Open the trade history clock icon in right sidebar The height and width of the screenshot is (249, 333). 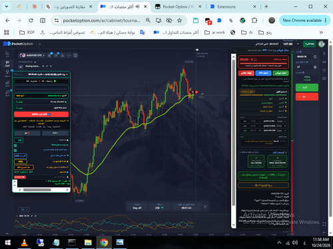[324, 70]
